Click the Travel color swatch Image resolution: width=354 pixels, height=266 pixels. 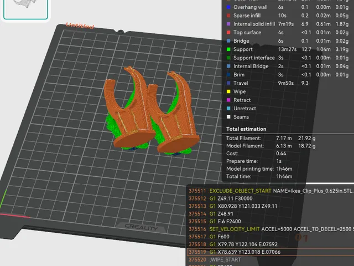click(x=228, y=83)
